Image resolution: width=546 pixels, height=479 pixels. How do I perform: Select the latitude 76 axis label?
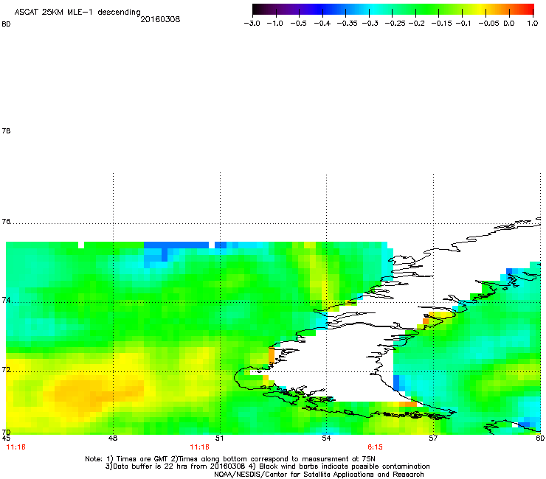point(6,222)
